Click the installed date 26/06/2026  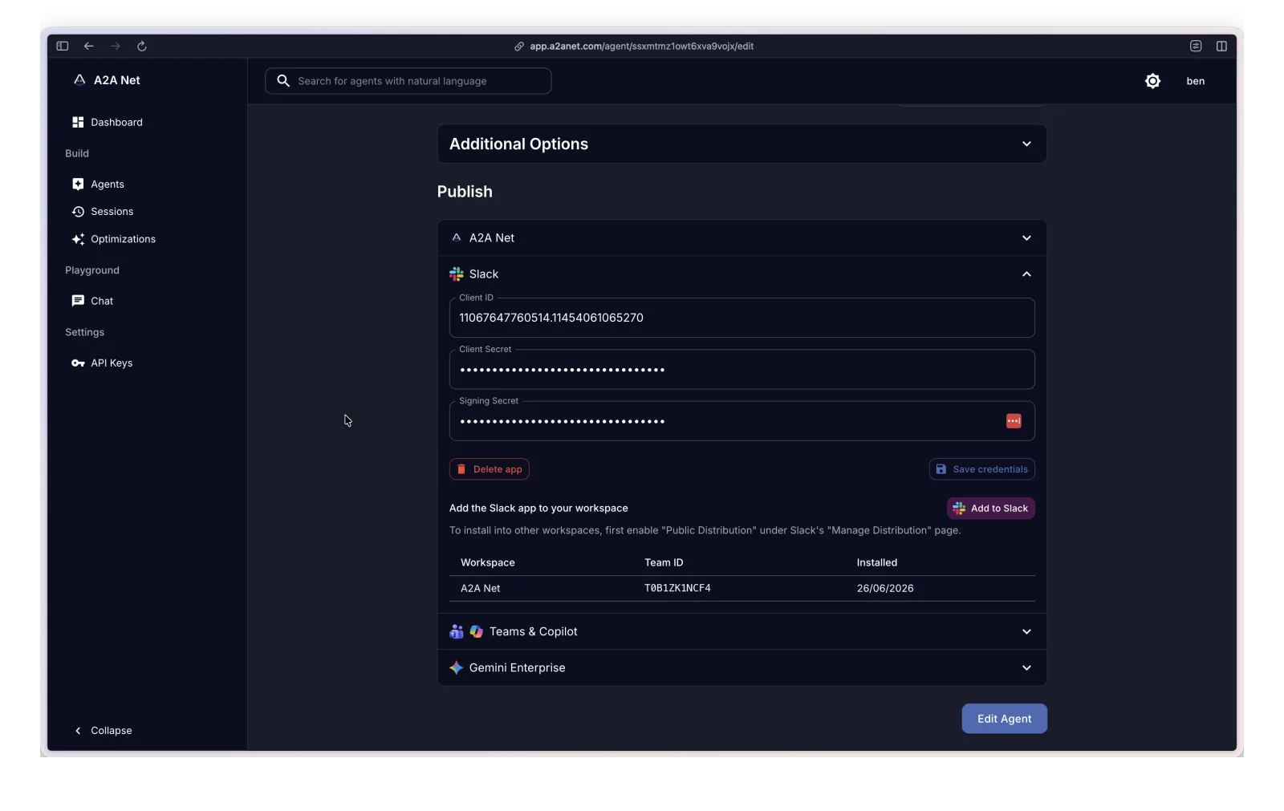point(885,589)
